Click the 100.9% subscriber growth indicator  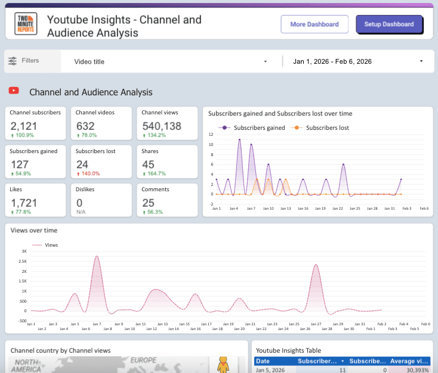click(x=22, y=135)
